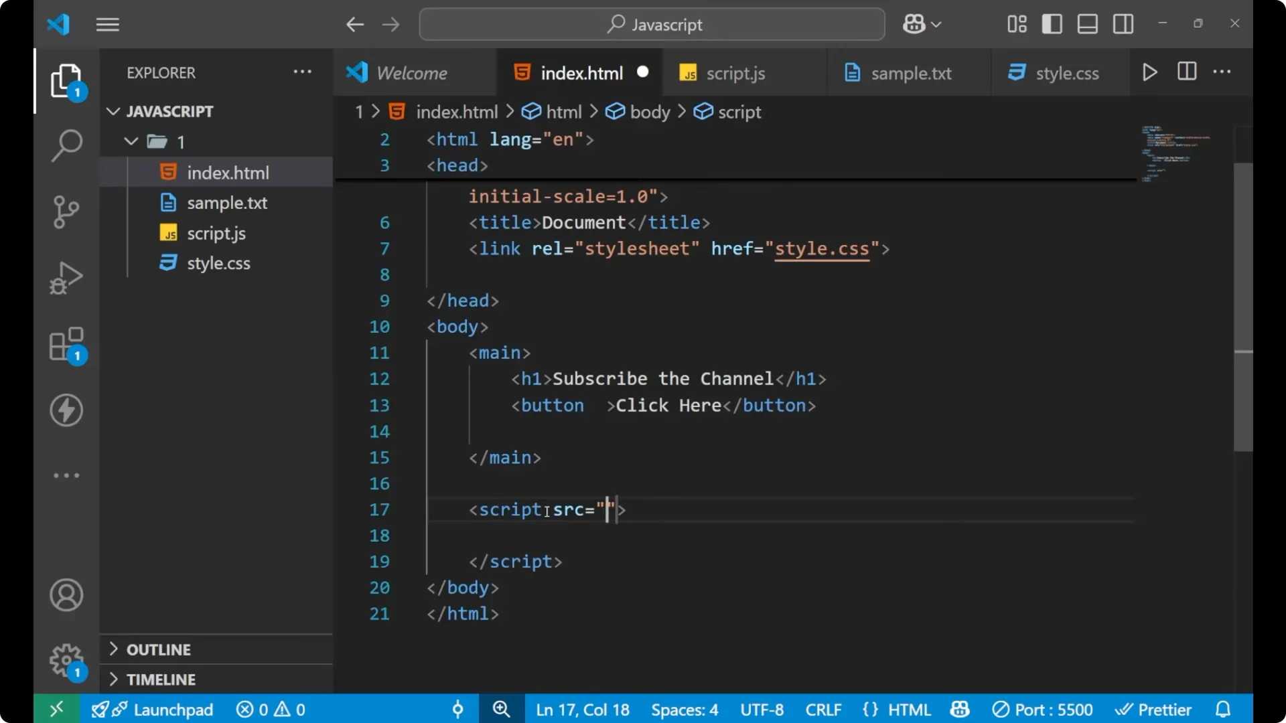This screenshot has width=1286, height=723.
Task: Click Launchpad in the status bar
Action: [173, 709]
